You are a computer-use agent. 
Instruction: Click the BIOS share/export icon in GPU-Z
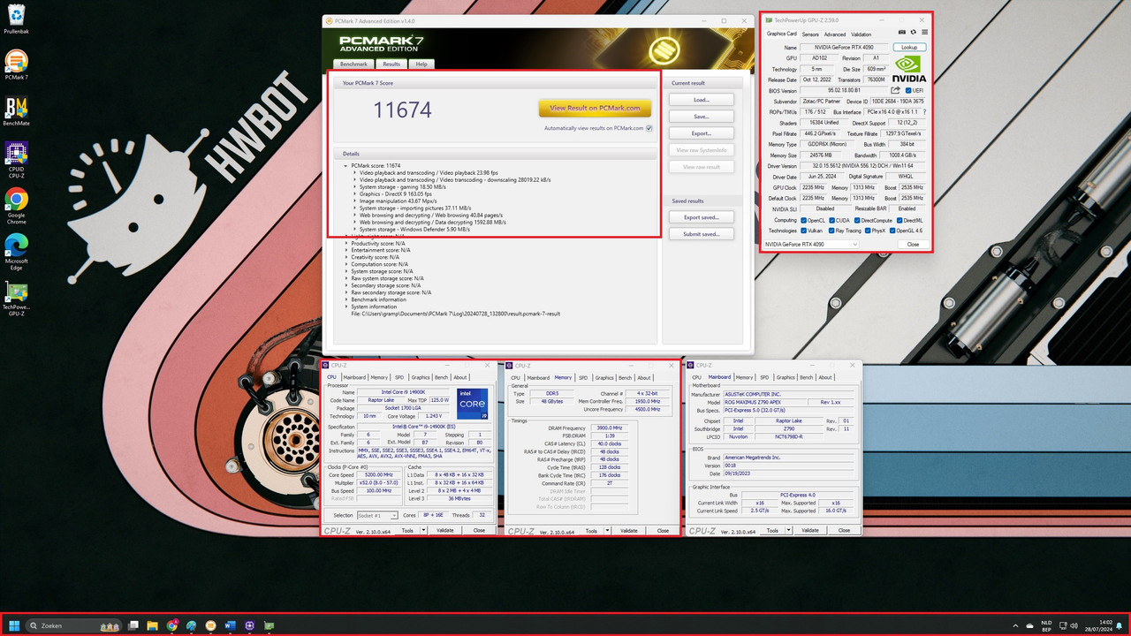coord(895,90)
